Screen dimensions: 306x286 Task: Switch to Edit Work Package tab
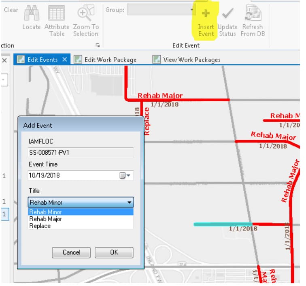click(x=110, y=60)
